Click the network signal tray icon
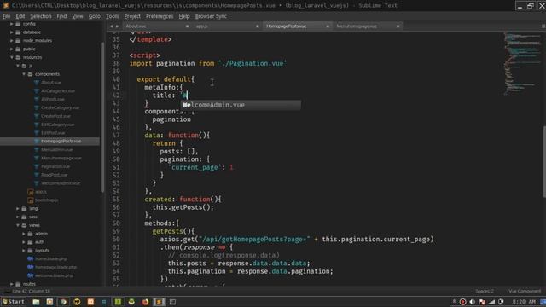The height and width of the screenshot is (307, 546). tap(491, 302)
